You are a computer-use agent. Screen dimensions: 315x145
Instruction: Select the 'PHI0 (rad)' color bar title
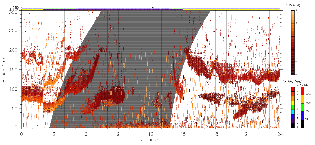(293, 5)
